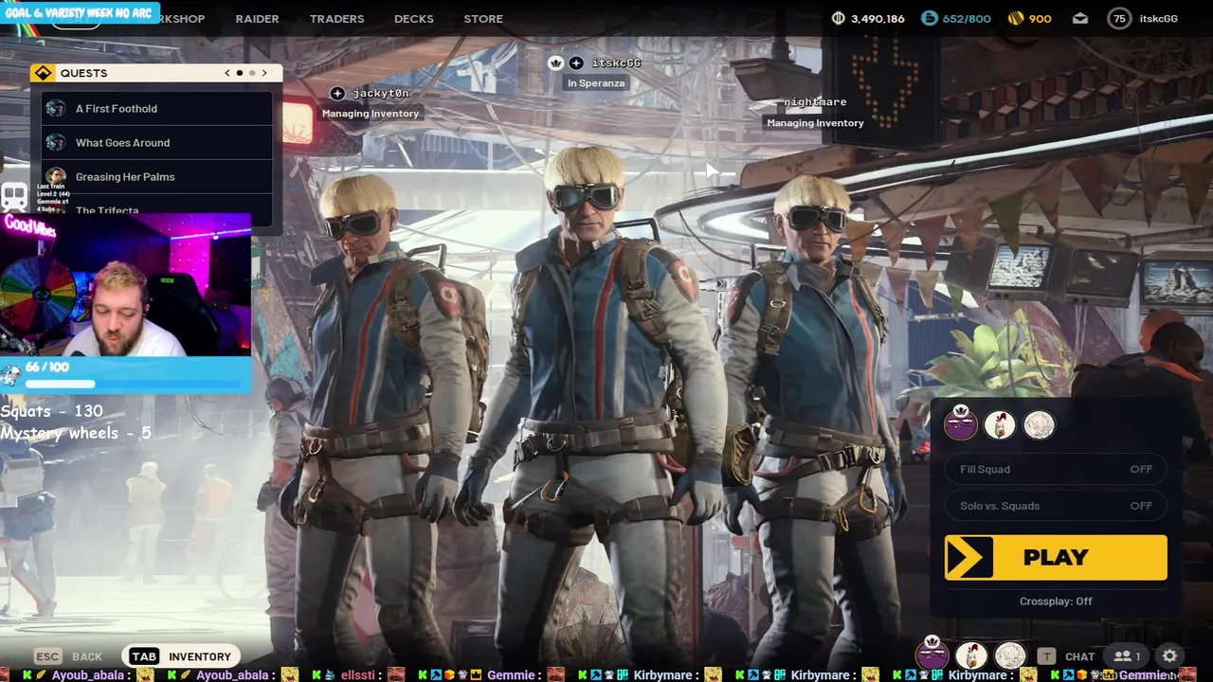Select the nightmare player nameplate
Viewport: 1213px width, 682px height.
pyautogui.click(x=815, y=102)
